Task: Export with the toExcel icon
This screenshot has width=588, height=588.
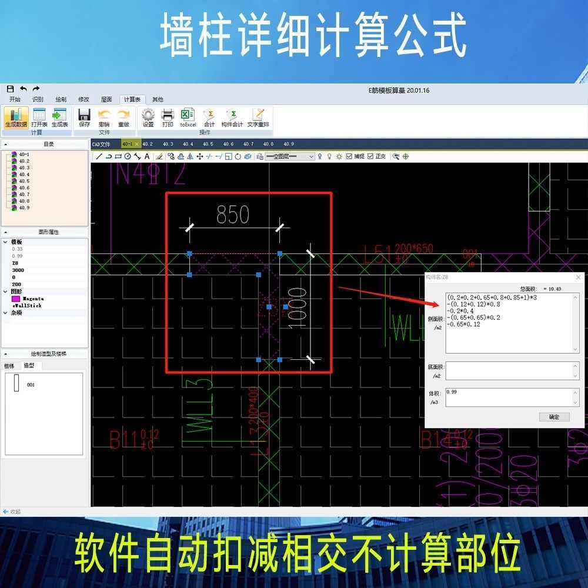Action: point(188,118)
